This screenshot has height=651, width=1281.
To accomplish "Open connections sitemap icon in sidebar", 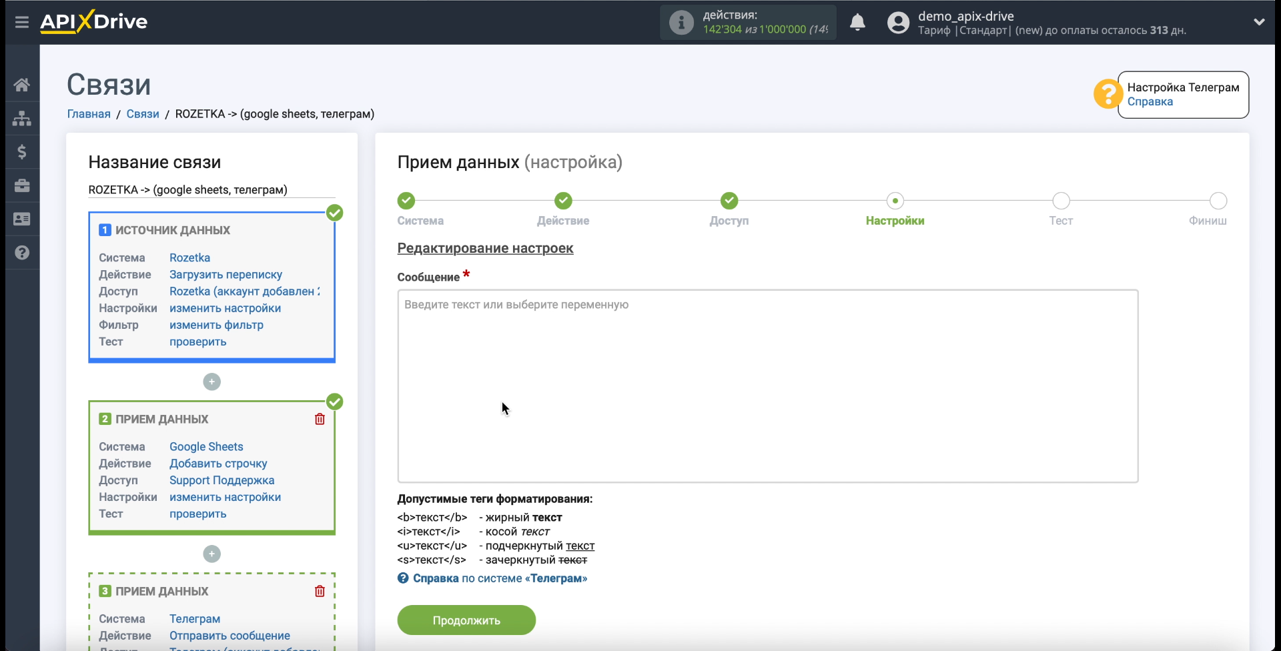I will [x=22, y=119].
